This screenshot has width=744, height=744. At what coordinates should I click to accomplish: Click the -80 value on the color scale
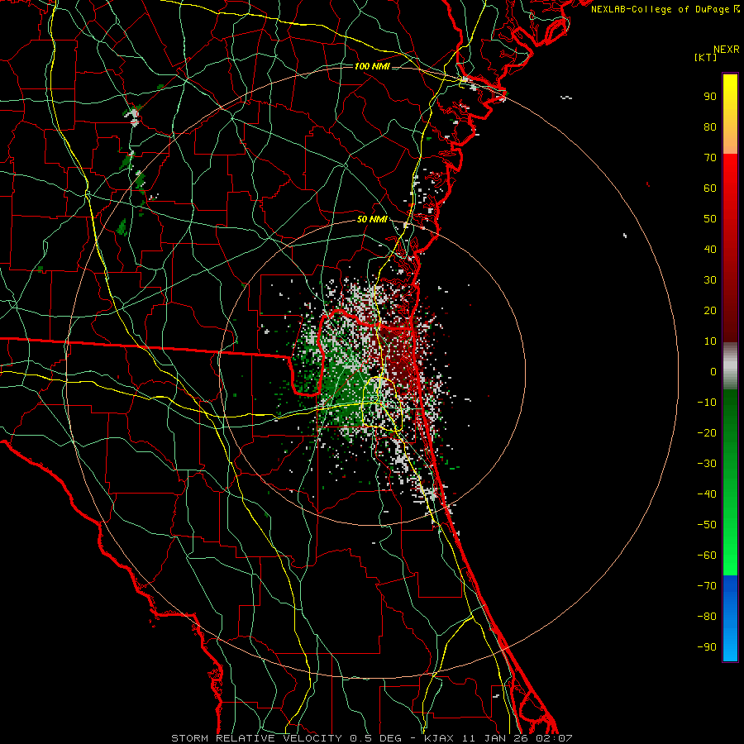[x=707, y=617]
